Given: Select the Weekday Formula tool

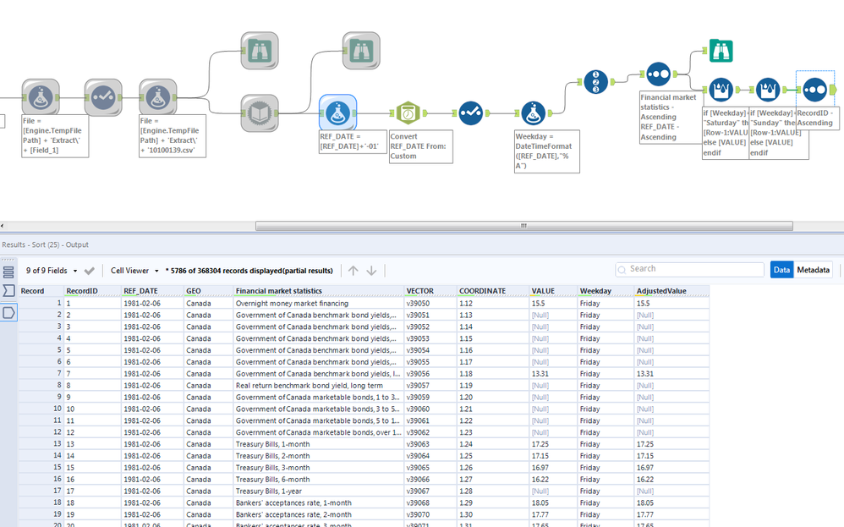Looking at the screenshot, I should (532, 113).
